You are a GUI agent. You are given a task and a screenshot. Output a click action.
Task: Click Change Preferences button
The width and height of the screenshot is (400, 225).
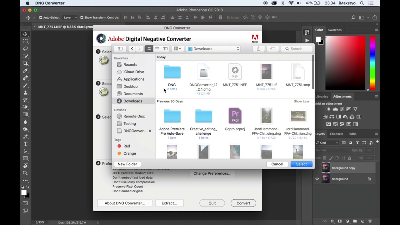click(x=212, y=173)
